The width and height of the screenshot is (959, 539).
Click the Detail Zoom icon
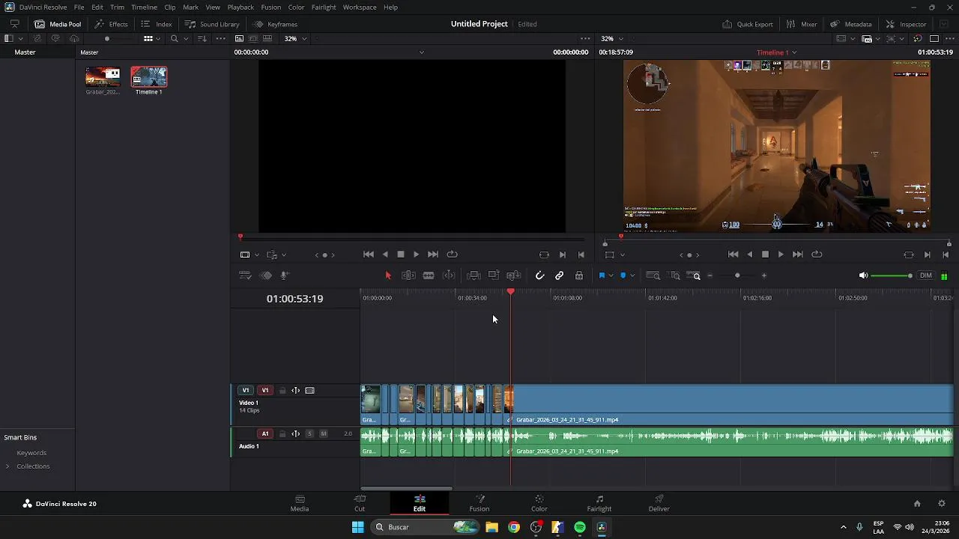click(x=674, y=275)
